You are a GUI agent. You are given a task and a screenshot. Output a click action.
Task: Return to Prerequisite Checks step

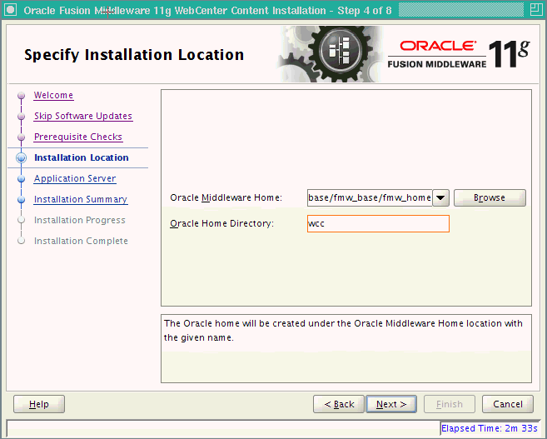tap(78, 137)
